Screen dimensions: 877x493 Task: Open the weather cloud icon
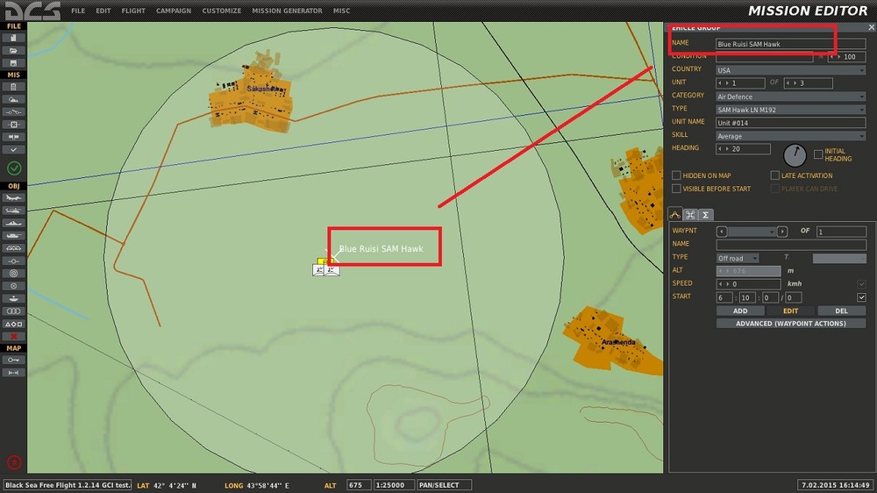coord(13,100)
